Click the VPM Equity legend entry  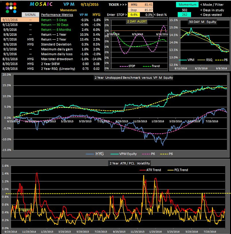[x=124, y=154]
